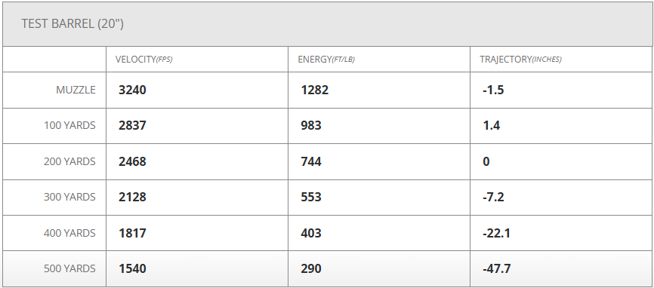Select velocity value 1540
The height and width of the screenshot is (288, 654).
132,269
